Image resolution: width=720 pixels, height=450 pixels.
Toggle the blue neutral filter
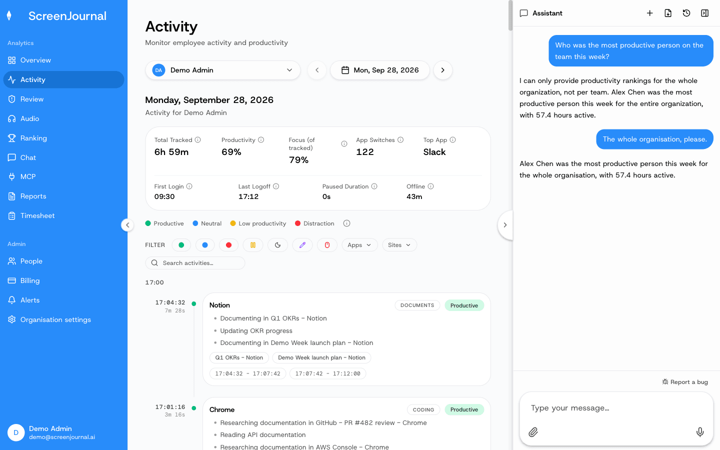pyautogui.click(x=205, y=245)
